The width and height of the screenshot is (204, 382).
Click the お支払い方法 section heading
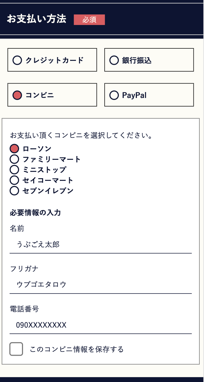37,19
